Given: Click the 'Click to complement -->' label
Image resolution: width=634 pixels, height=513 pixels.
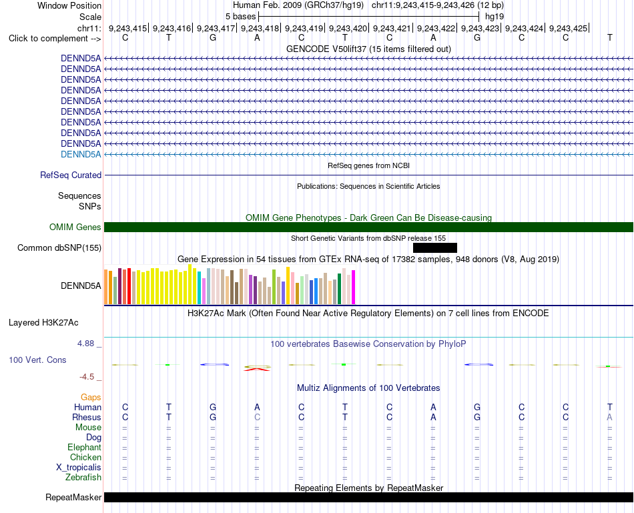Looking at the screenshot, I should 55,39.
